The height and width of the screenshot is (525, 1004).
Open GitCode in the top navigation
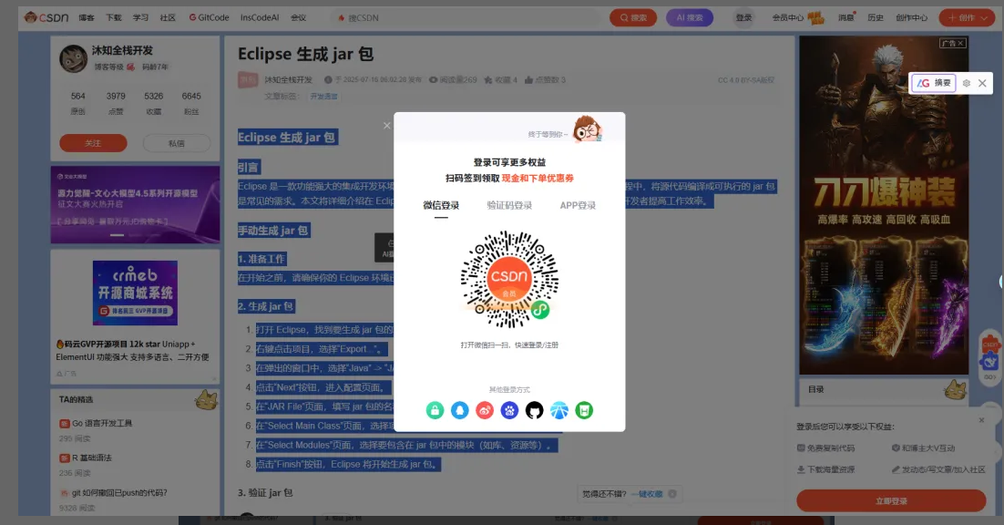coord(209,18)
